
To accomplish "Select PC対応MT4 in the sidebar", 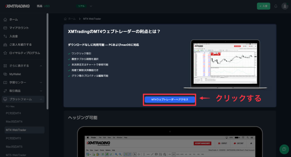I will tap(13, 113).
